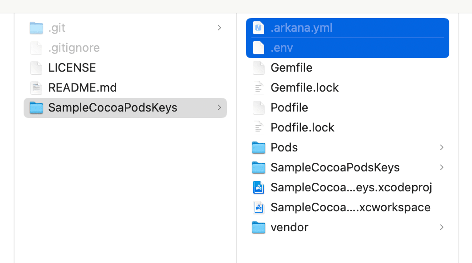Select the 'SampleCocoa....xcworkspace' file name
The width and height of the screenshot is (472, 263).
(x=351, y=207)
